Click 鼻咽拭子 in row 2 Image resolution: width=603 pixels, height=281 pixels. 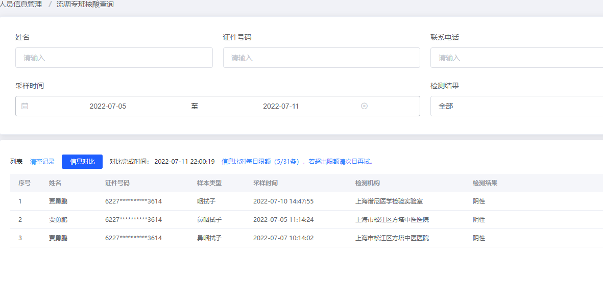pos(209,220)
